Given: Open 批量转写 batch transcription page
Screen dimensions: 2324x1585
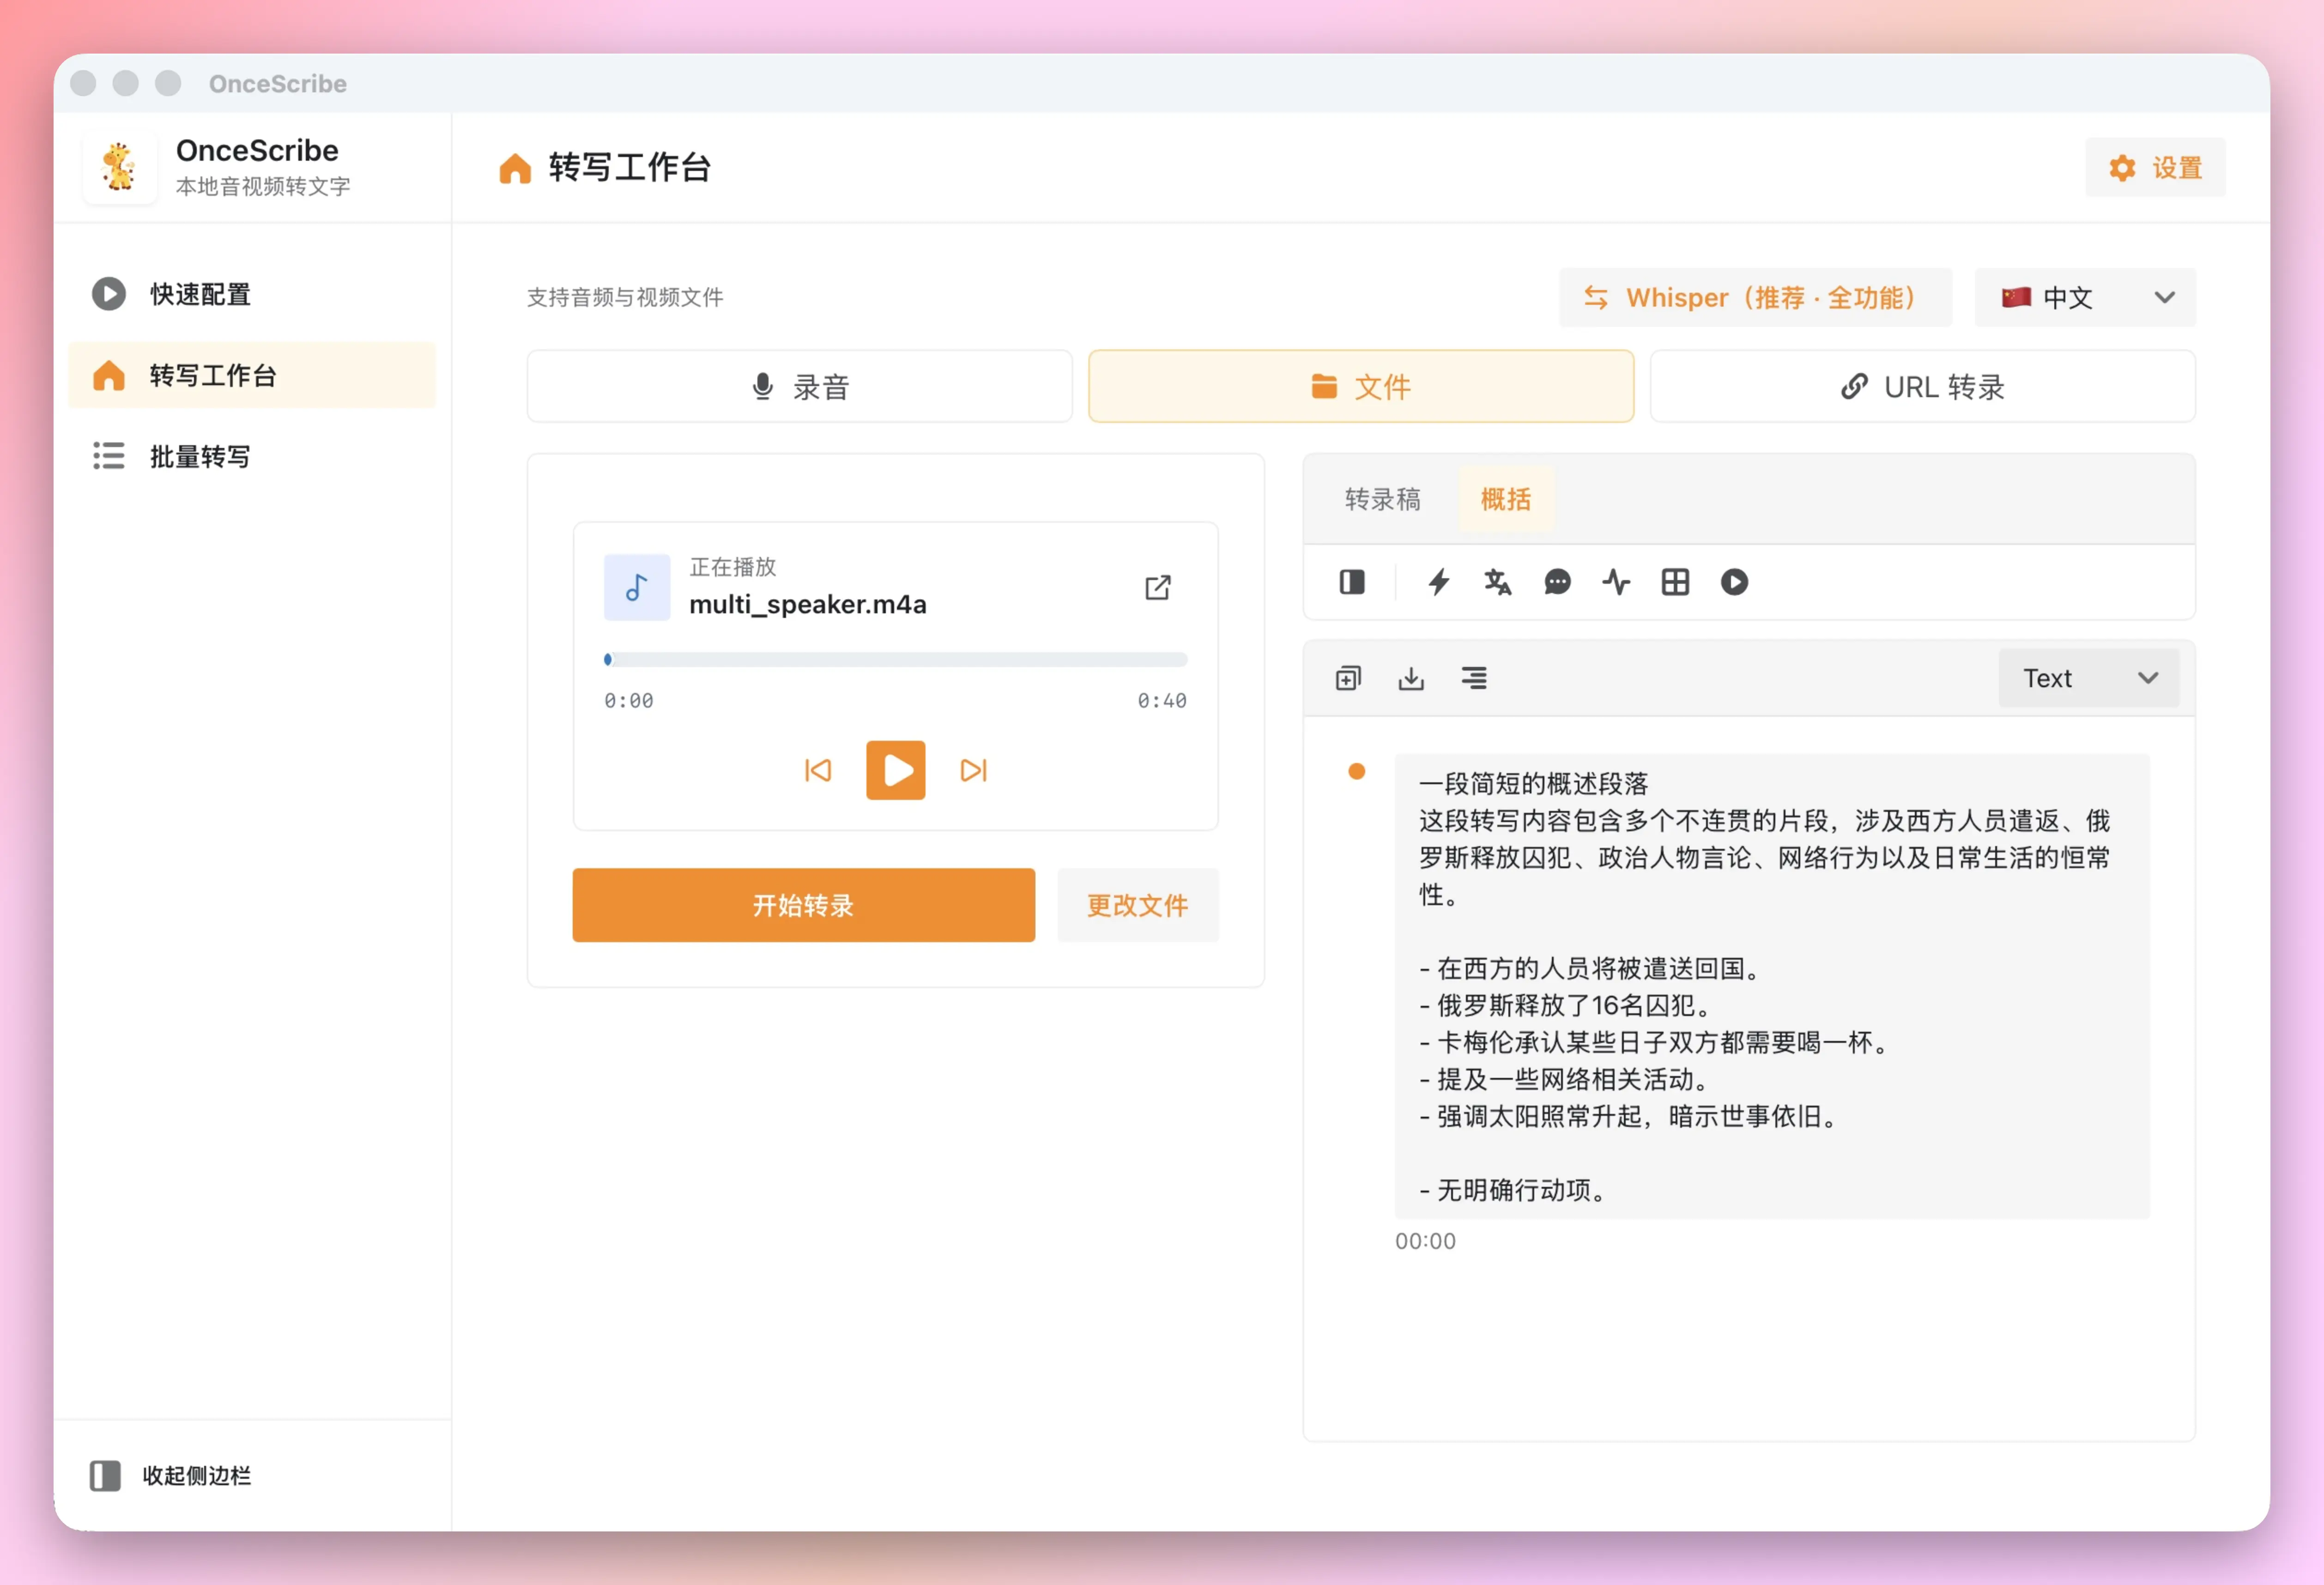Looking at the screenshot, I should pyautogui.click(x=252, y=456).
